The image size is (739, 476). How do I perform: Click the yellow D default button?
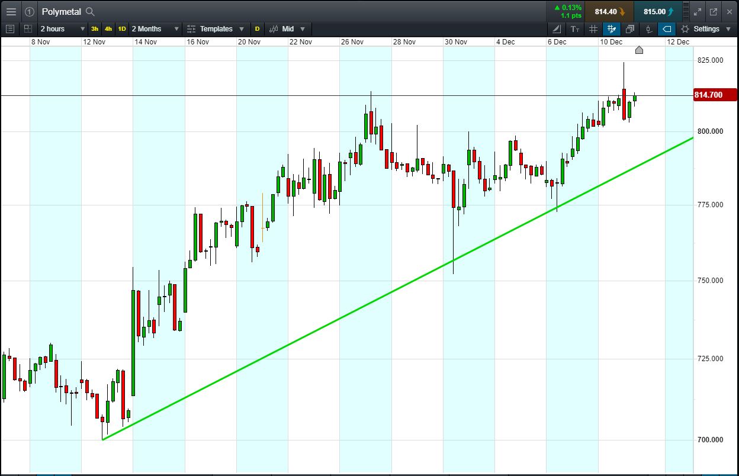pos(257,28)
